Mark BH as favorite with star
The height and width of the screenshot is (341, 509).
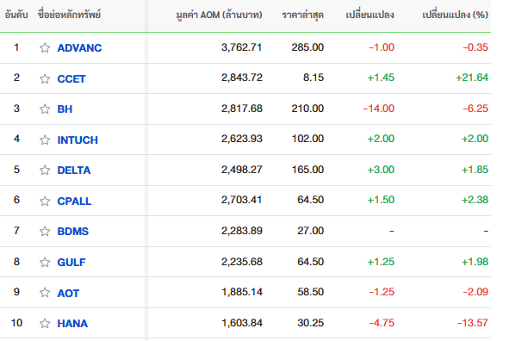coord(45,109)
